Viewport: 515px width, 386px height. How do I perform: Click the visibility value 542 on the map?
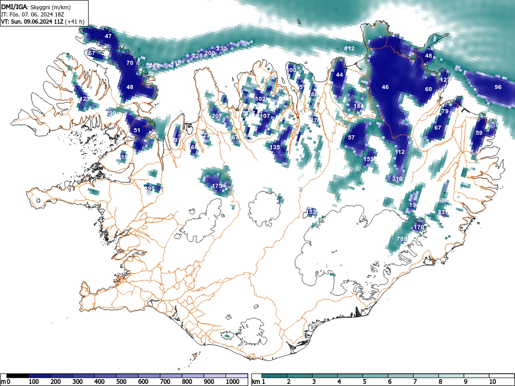coord(154,65)
